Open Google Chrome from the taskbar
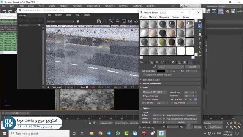This screenshot has height=137, width=243. 100,133
